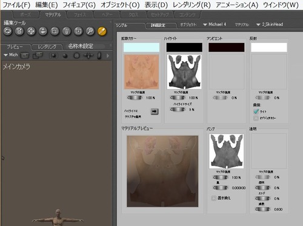
Task: Open the フィギュア(G) menu
Action: (x=79, y=5)
